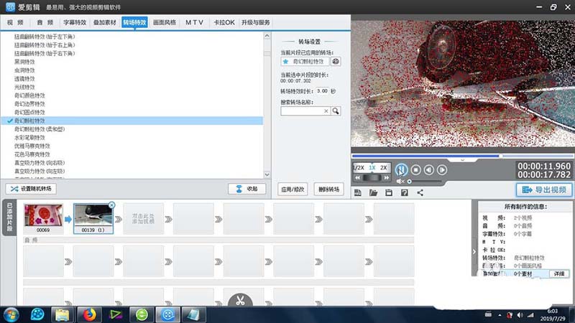This screenshot has width=575, height=323.
Task: Click the 导出视频 export button
Action: (x=544, y=189)
